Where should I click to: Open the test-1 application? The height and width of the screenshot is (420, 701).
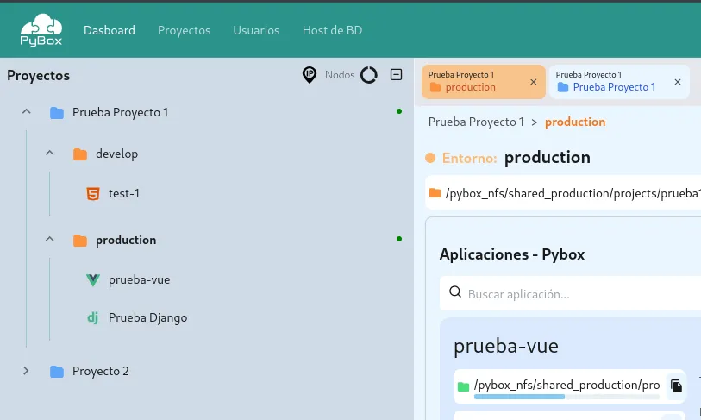point(124,194)
